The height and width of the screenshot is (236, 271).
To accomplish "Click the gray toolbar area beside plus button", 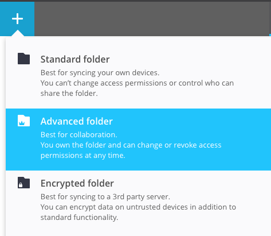I will click(x=152, y=19).
